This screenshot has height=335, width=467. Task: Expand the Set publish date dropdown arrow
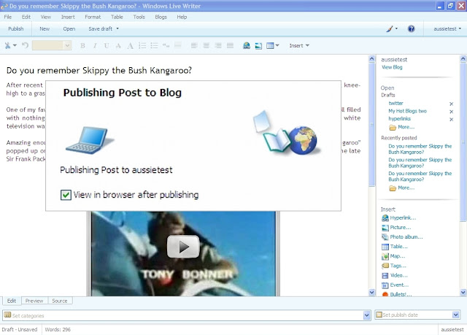click(x=455, y=315)
